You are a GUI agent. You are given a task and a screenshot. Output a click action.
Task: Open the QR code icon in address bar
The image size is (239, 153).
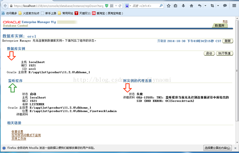pyautogui.click(x=112, y=6)
